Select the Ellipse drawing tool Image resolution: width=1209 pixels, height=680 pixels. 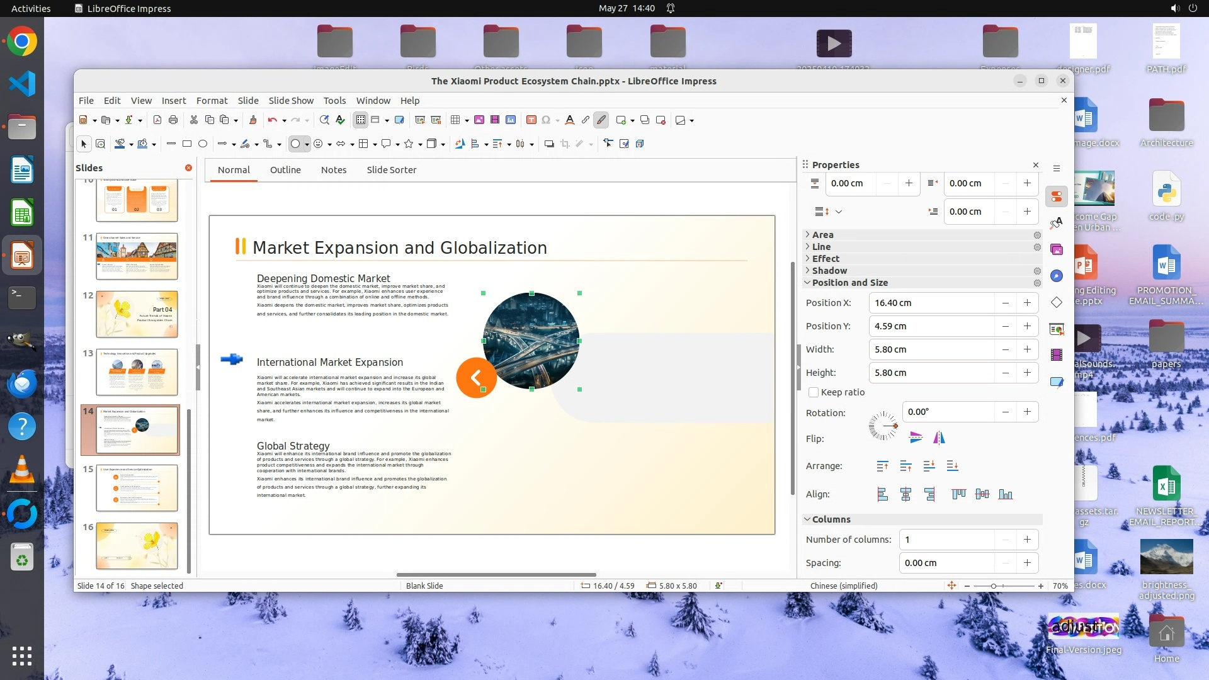(203, 144)
